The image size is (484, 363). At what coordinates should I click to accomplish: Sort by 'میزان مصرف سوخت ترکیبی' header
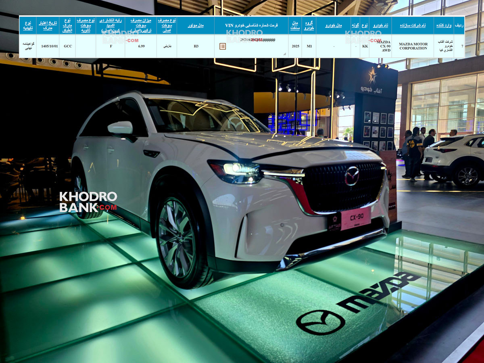[141, 25]
